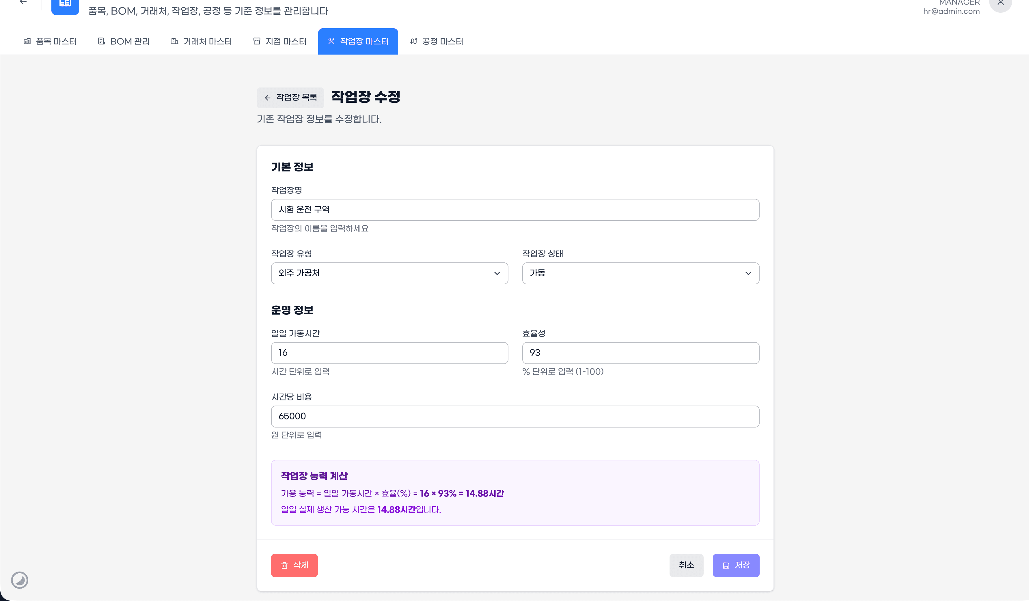Image resolution: width=1029 pixels, height=601 pixels.
Task: Open the 작업장 상태 dropdown showing 가동
Action: point(640,273)
